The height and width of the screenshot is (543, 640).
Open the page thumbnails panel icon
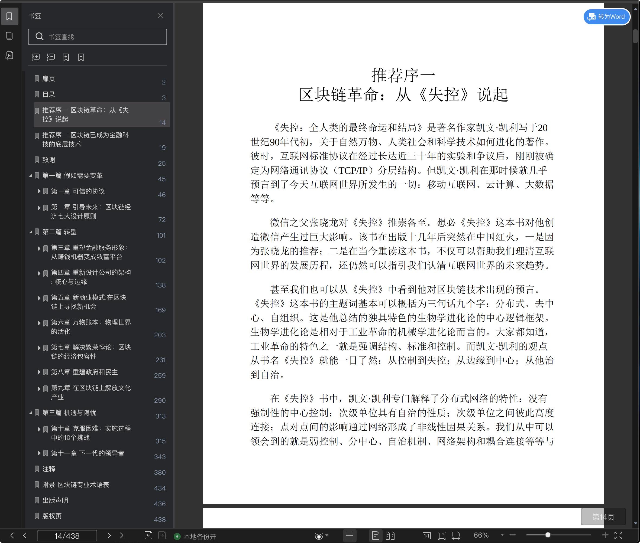point(9,36)
